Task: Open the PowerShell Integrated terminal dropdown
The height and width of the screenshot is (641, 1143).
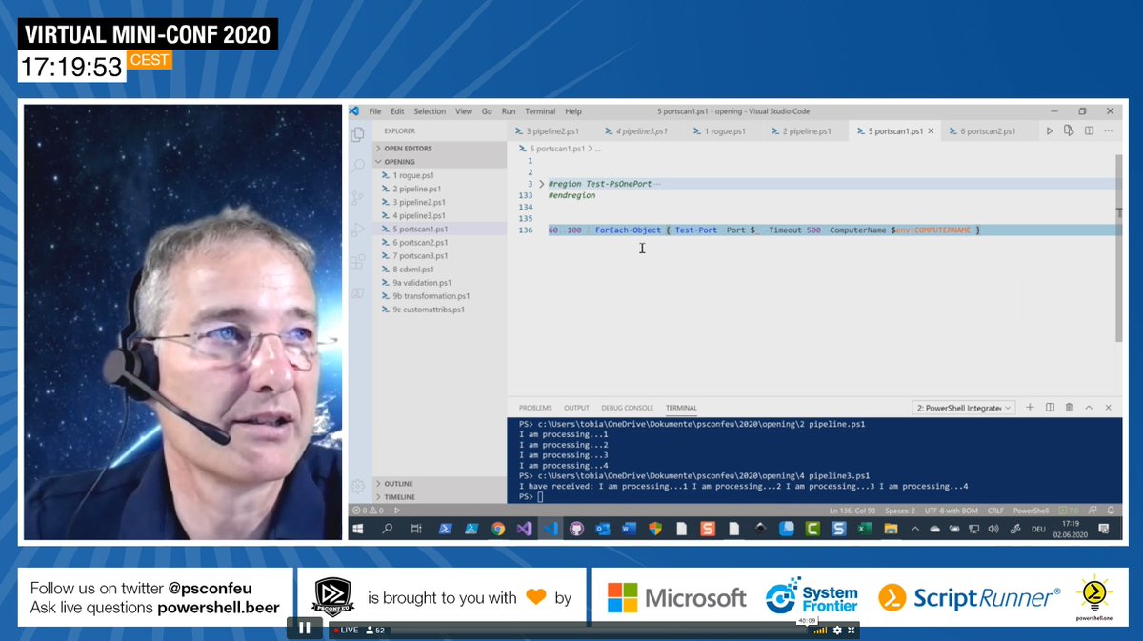Action: (963, 408)
